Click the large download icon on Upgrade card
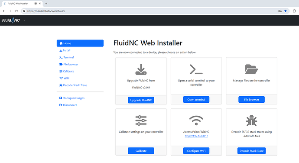Image resolution: width=299 pixels, height=163 pixels. pyautogui.click(x=141, y=69)
